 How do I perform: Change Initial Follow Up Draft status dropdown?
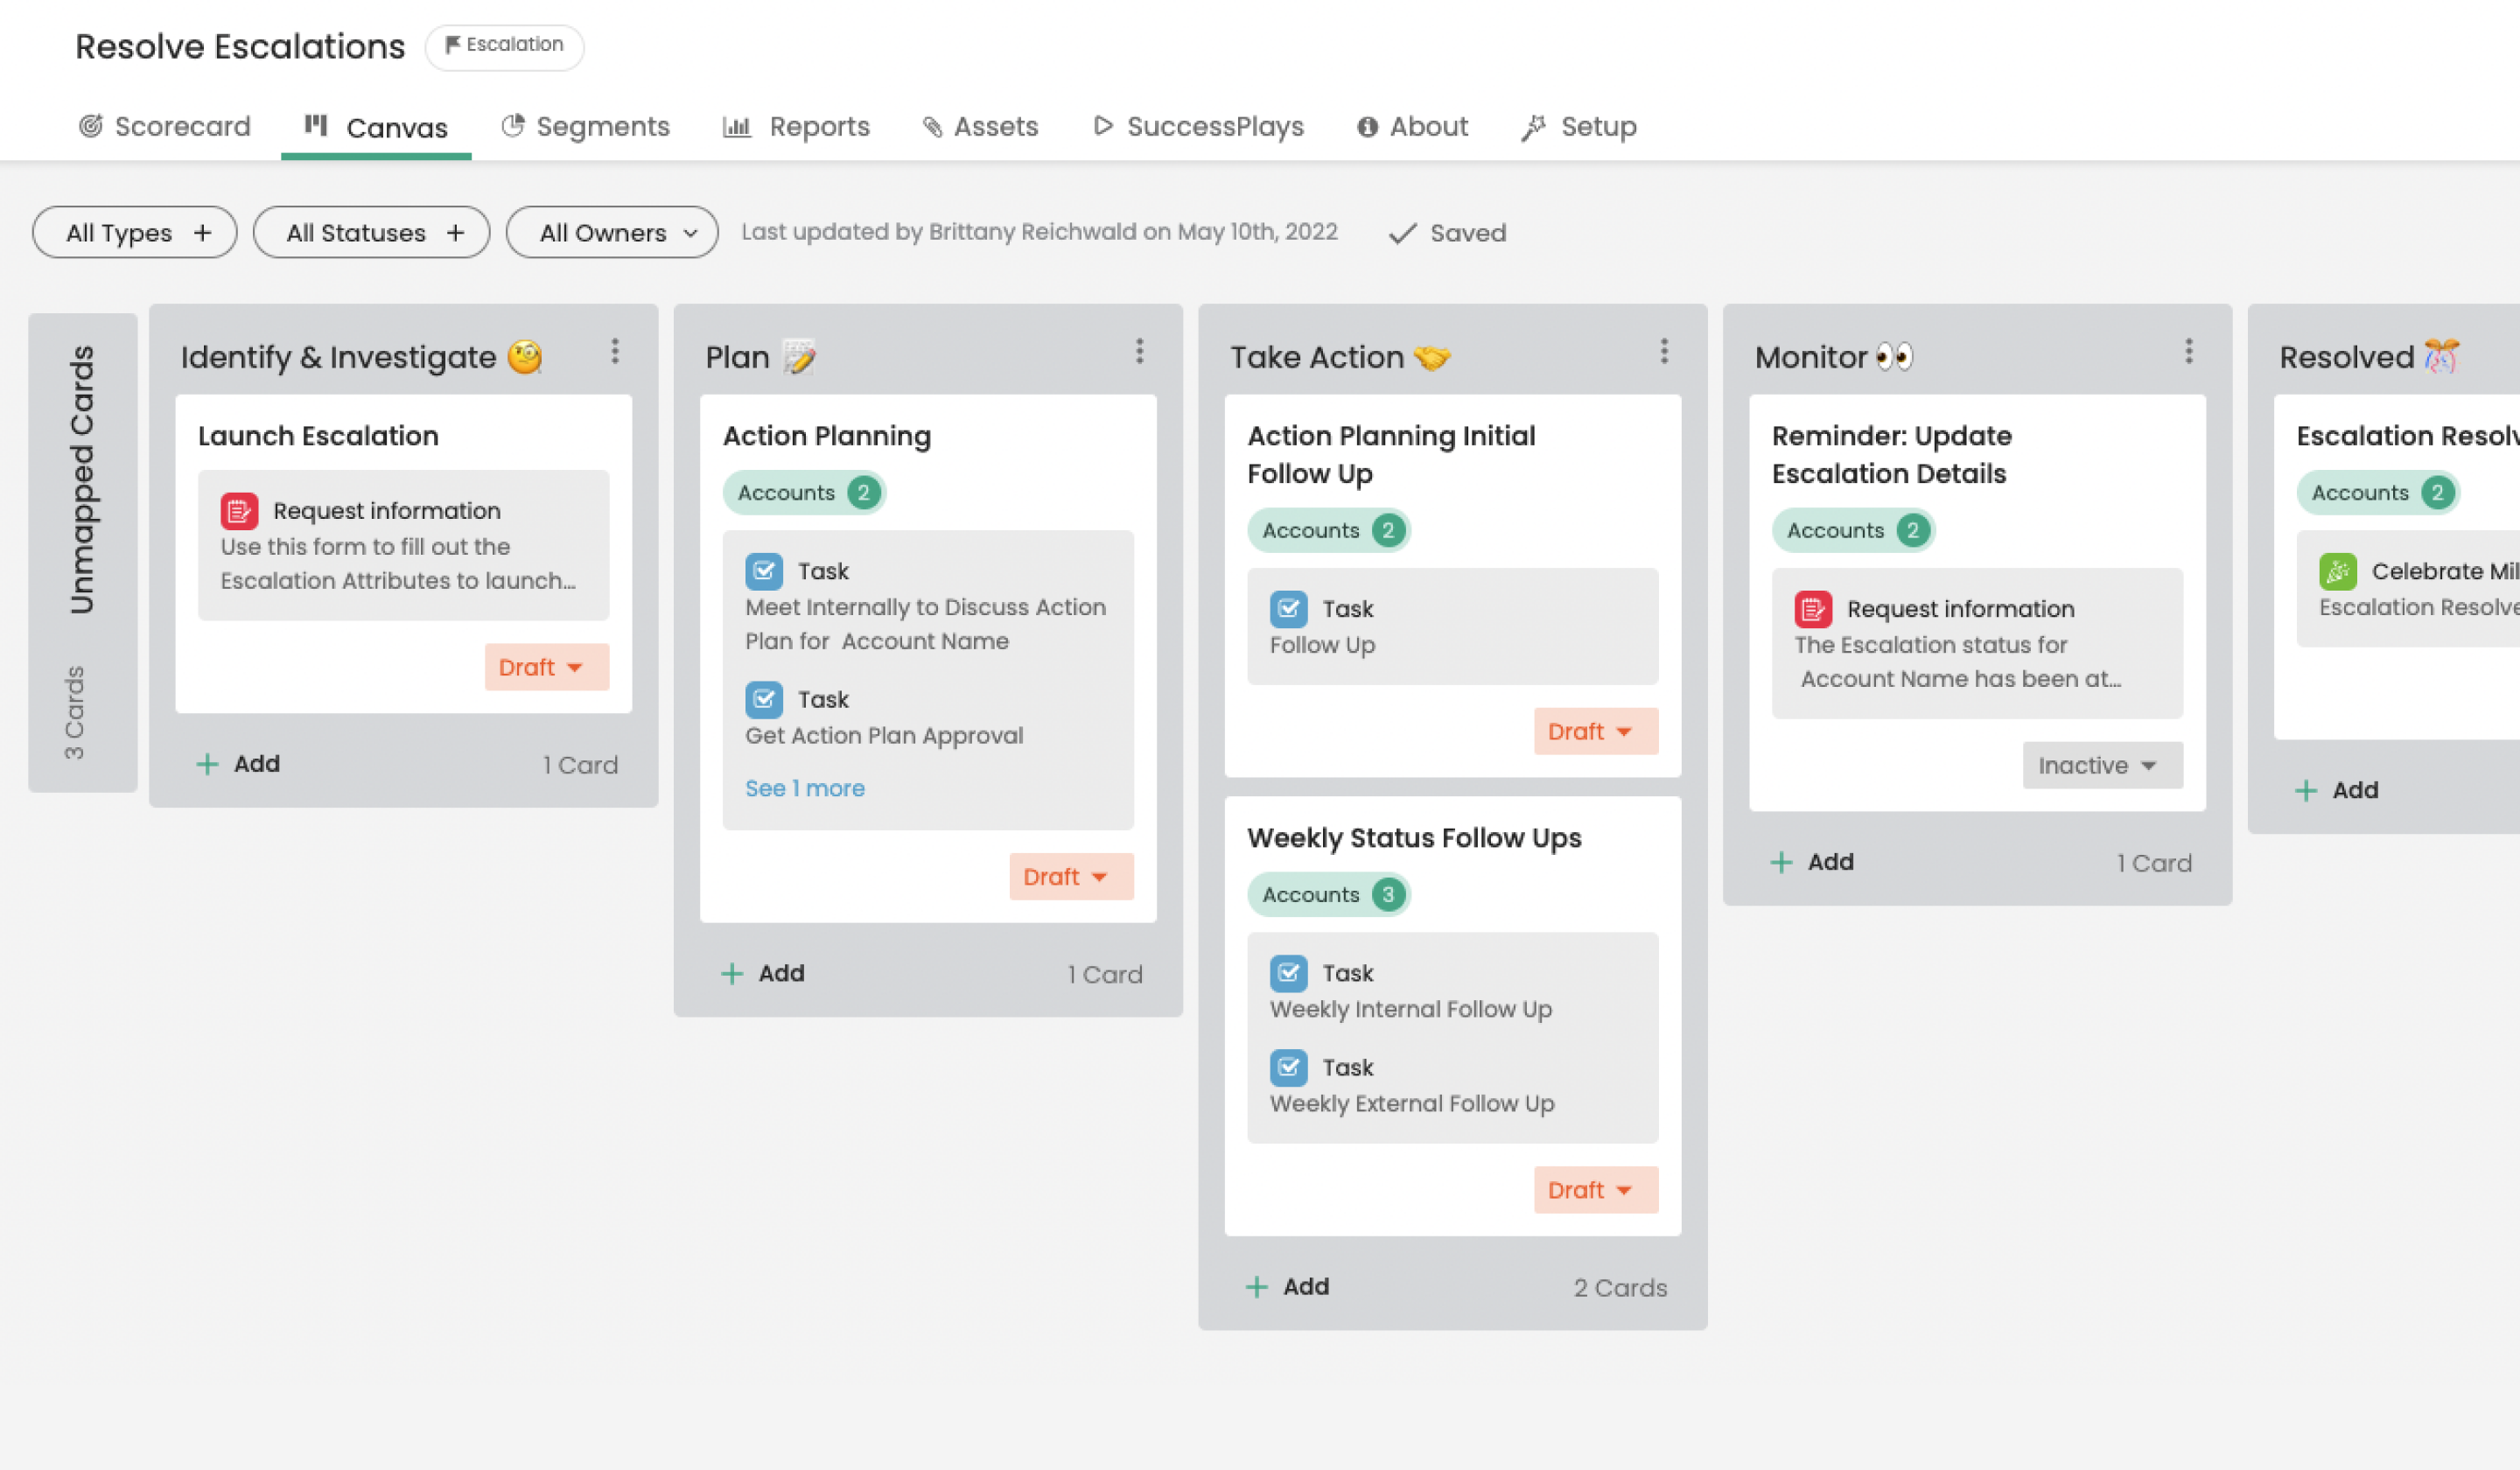(x=1596, y=731)
